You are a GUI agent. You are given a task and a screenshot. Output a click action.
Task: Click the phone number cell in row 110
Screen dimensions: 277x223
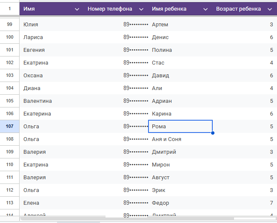pyautogui.click(x=116, y=164)
